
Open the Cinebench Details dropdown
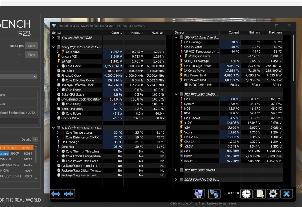pyautogui.click(x=35, y=139)
